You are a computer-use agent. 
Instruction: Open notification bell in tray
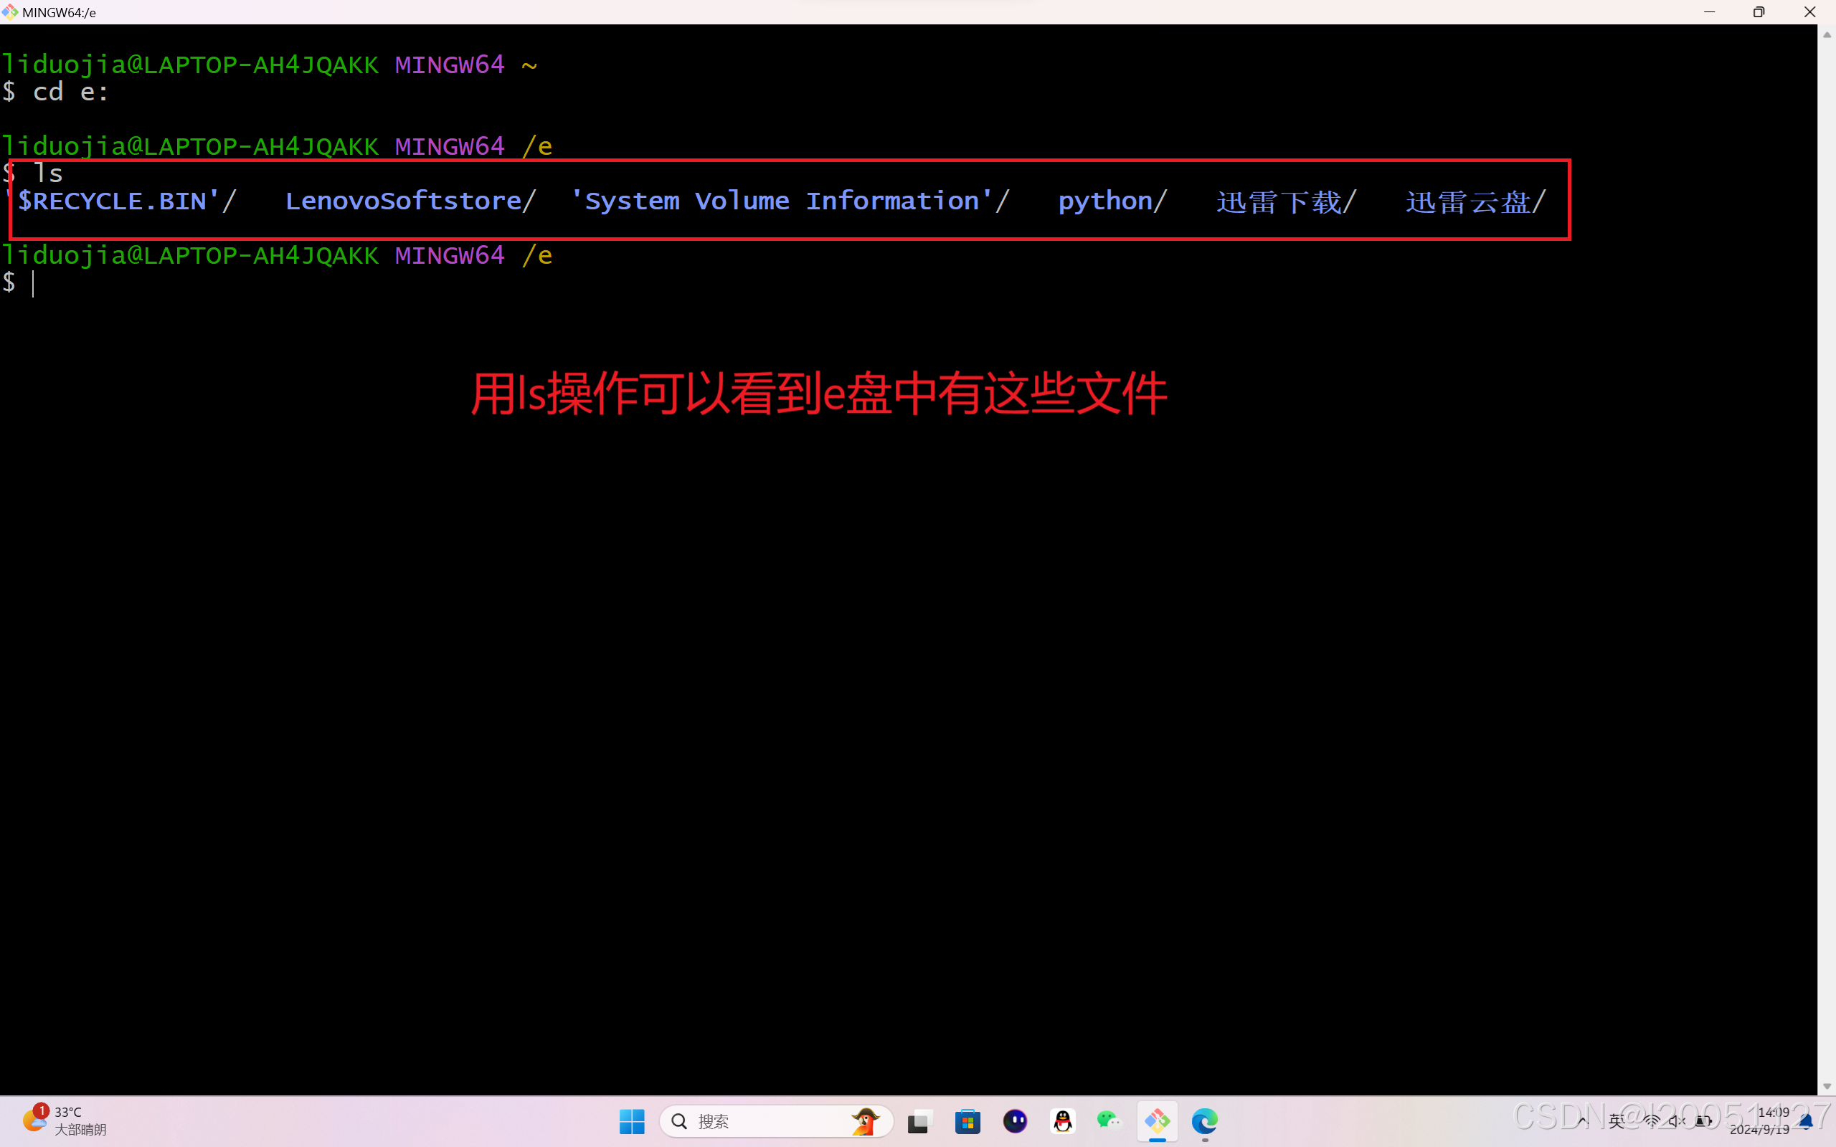point(1807,1121)
